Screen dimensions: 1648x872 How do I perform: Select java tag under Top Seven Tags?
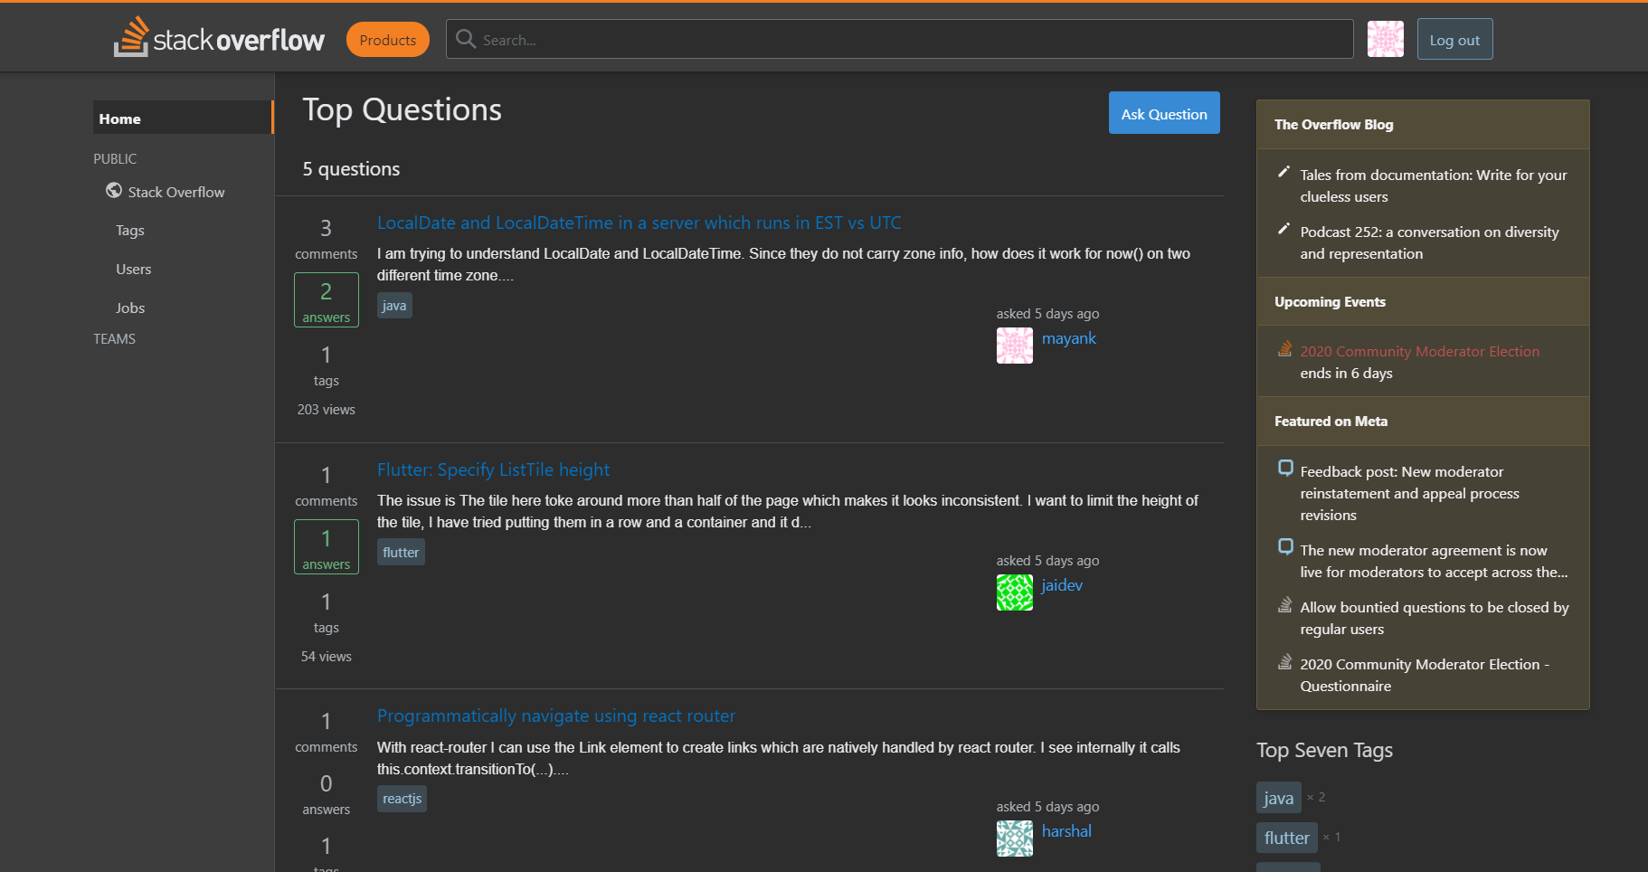1278,798
